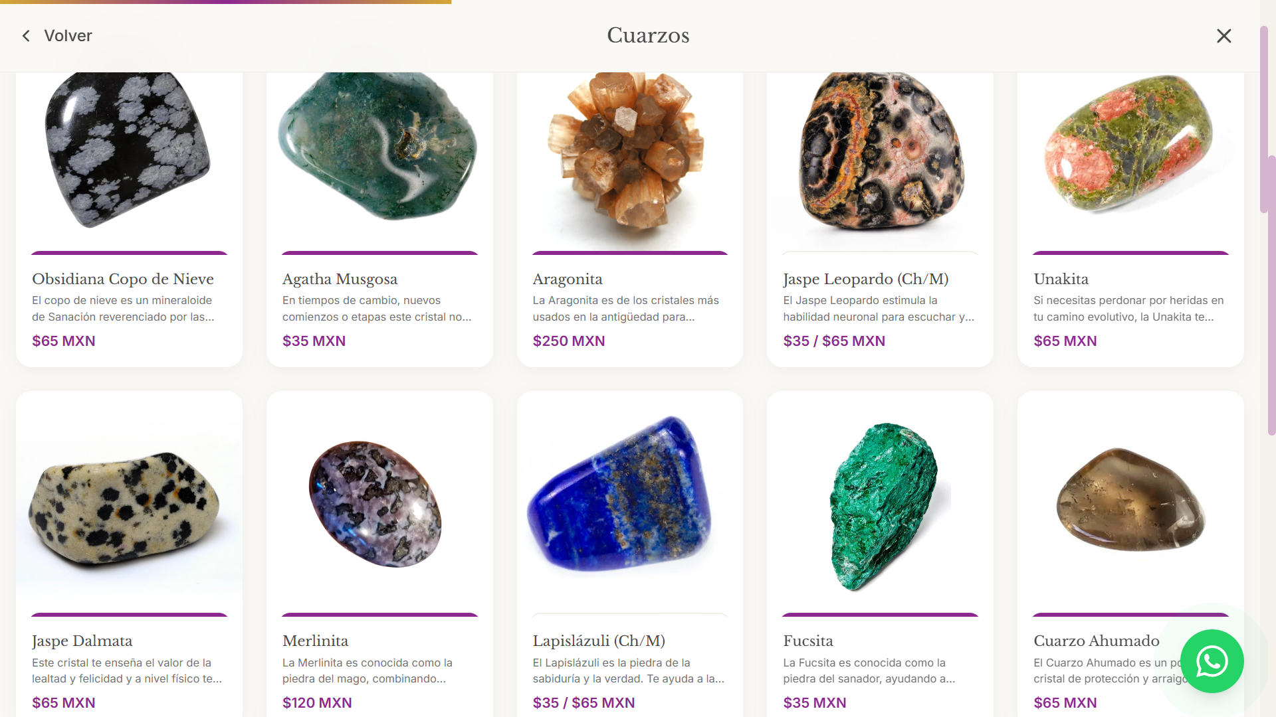Open WhatsApp chat floating button
The image size is (1276, 717).
coord(1212,661)
